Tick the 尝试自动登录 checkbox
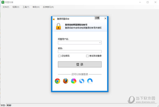This screenshot has height=107, width=159. tap(87, 56)
